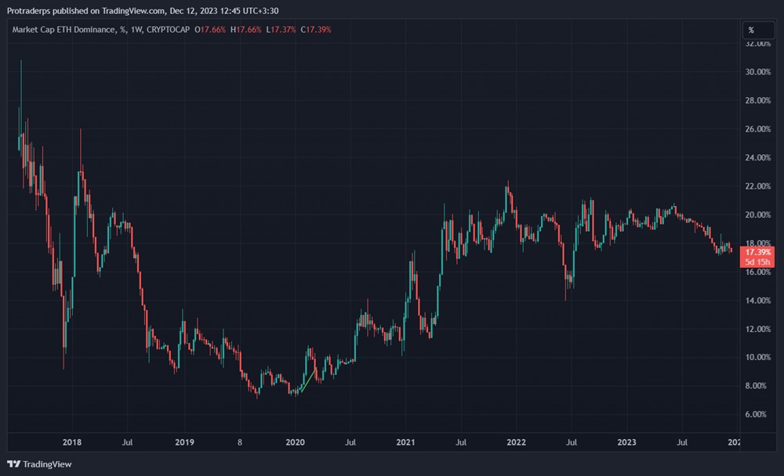
Task: Click the 2019 label on time axis
Action: pyautogui.click(x=183, y=442)
